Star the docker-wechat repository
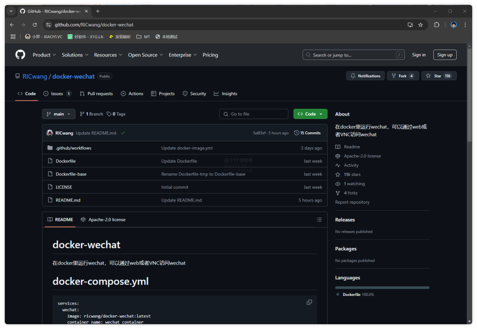 pos(439,76)
